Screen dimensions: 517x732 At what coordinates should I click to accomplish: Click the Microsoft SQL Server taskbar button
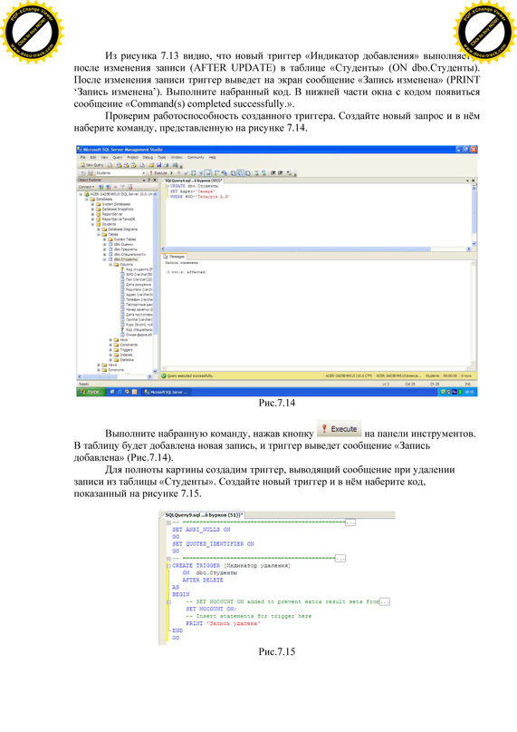coord(166,392)
